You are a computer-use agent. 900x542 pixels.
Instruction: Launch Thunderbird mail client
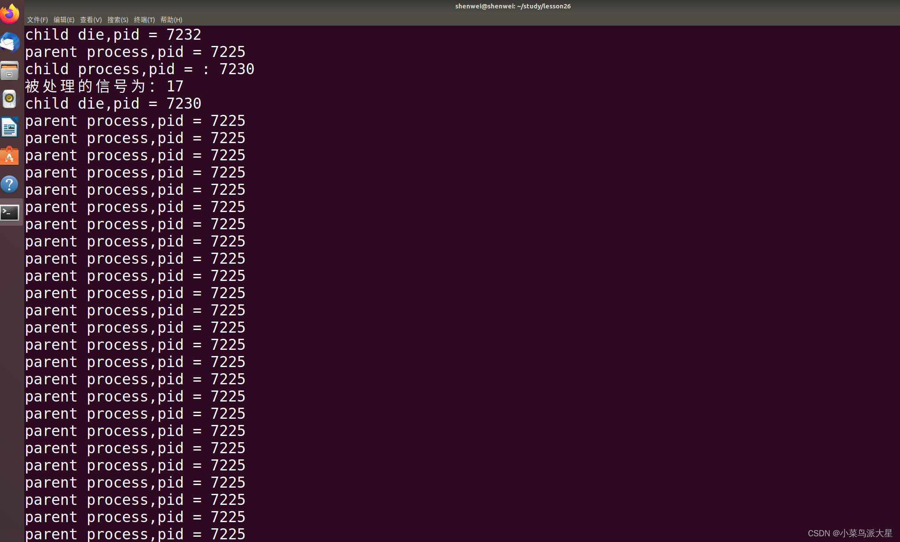point(10,42)
